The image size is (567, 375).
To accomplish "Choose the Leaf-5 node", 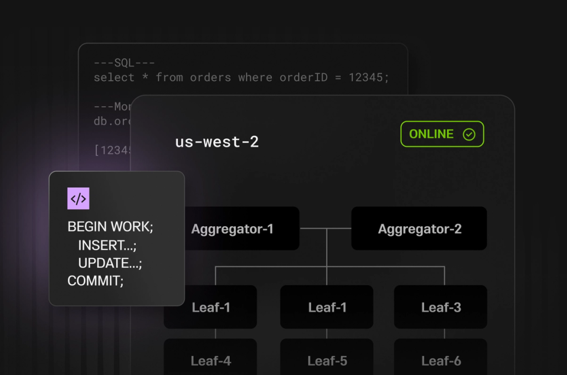I will pos(327,357).
